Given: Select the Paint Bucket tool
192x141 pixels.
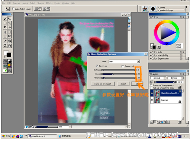Looking at the screenshot, I should 9,41.
